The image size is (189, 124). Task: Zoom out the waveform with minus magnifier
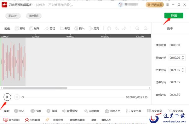(146, 28)
